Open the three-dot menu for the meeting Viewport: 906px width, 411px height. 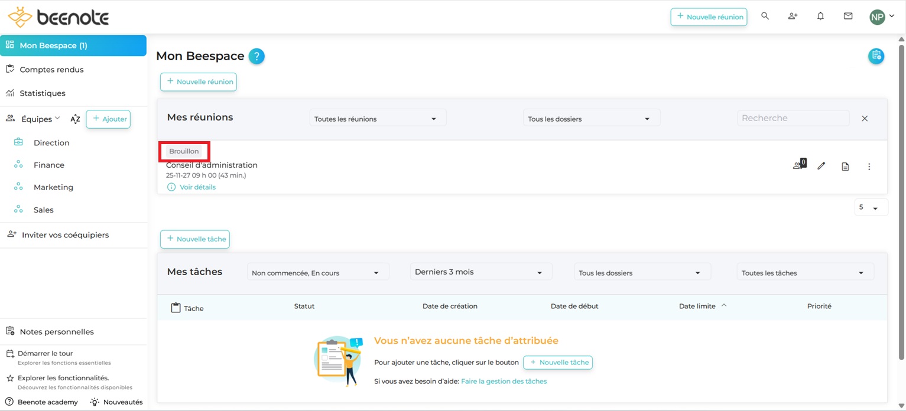pyautogui.click(x=869, y=167)
